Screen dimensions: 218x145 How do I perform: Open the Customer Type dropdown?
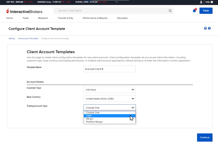(x=110, y=90)
